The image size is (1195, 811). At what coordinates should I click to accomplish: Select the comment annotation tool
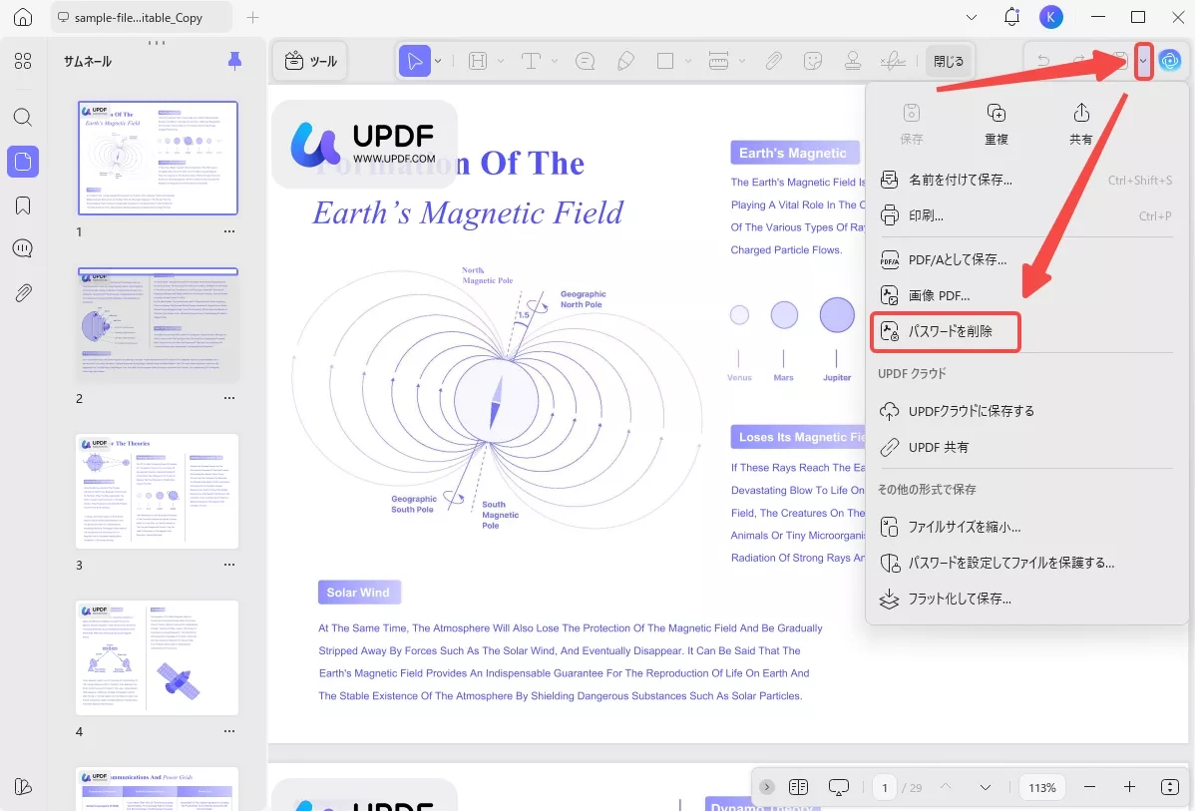point(585,61)
